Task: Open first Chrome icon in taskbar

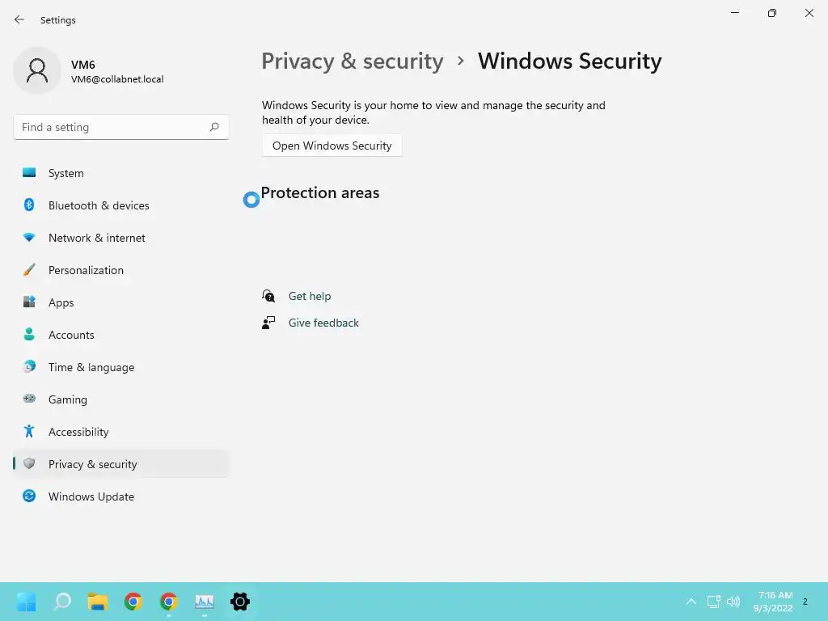Action: point(133,602)
